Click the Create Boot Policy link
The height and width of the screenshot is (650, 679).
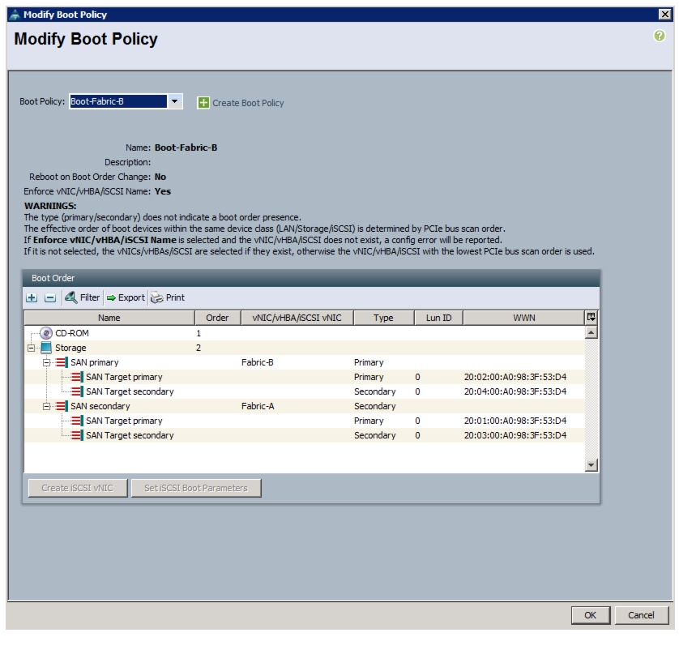coord(248,103)
